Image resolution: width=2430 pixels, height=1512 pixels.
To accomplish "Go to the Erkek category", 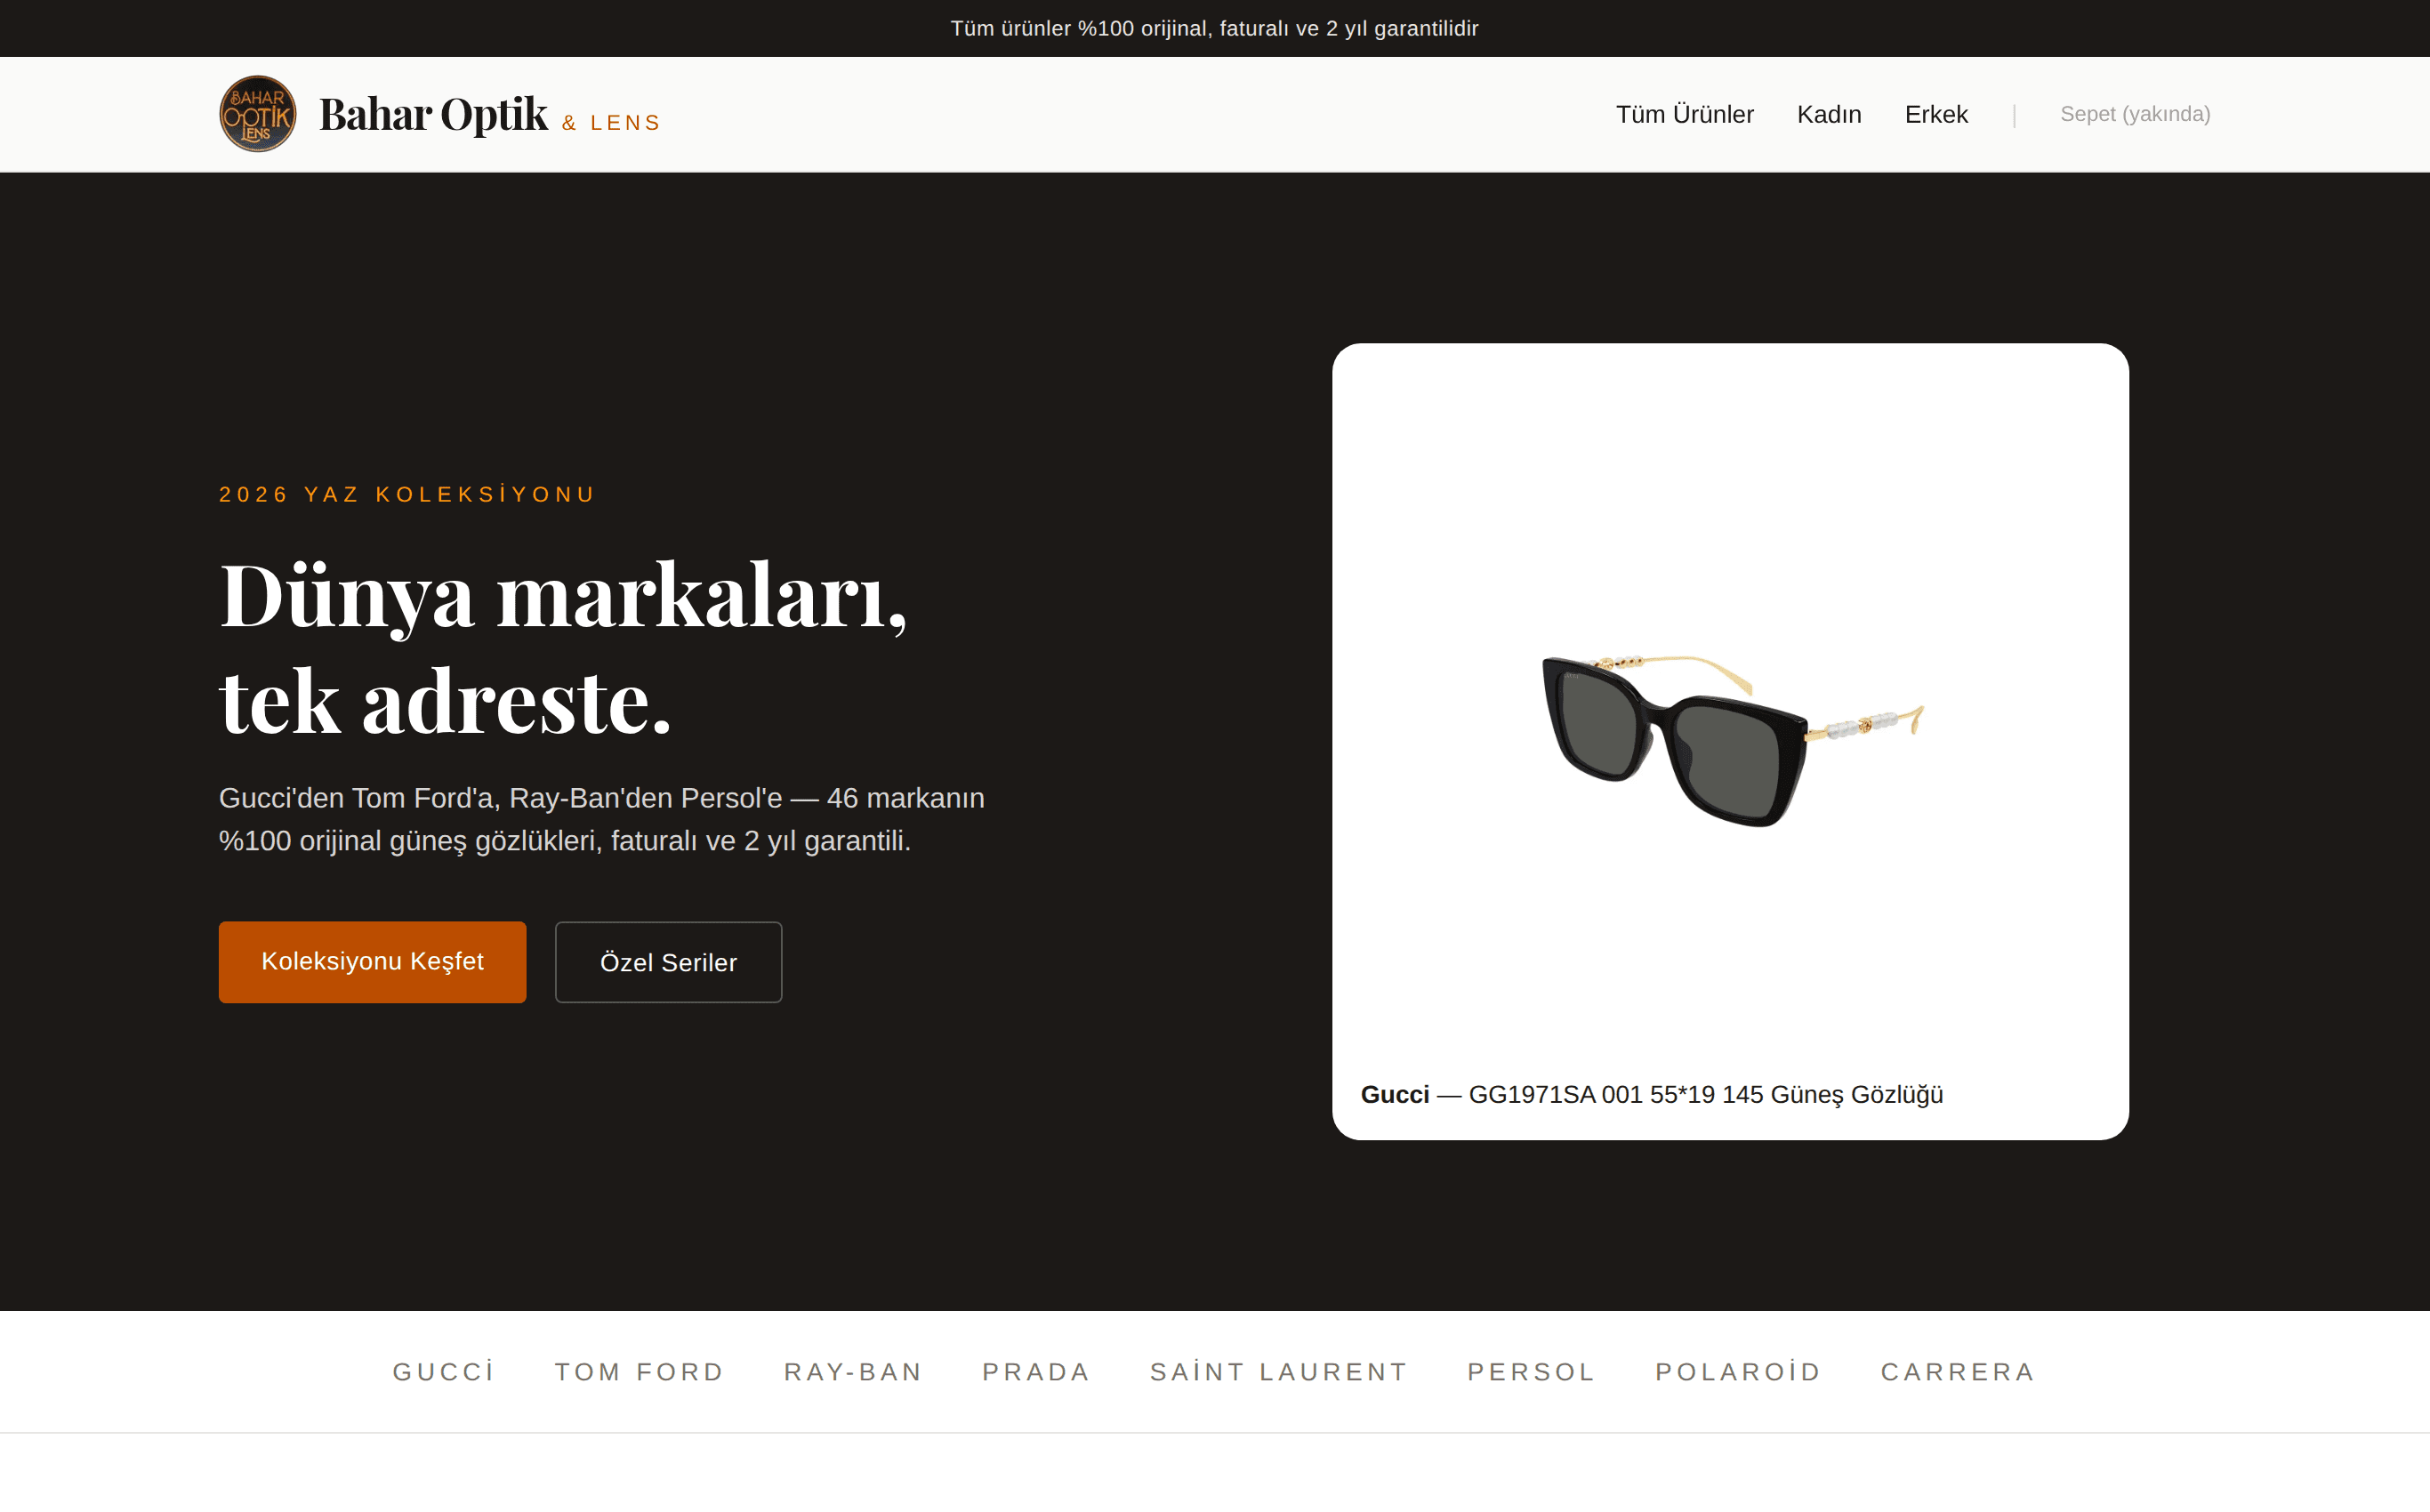I will click(1936, 114).
